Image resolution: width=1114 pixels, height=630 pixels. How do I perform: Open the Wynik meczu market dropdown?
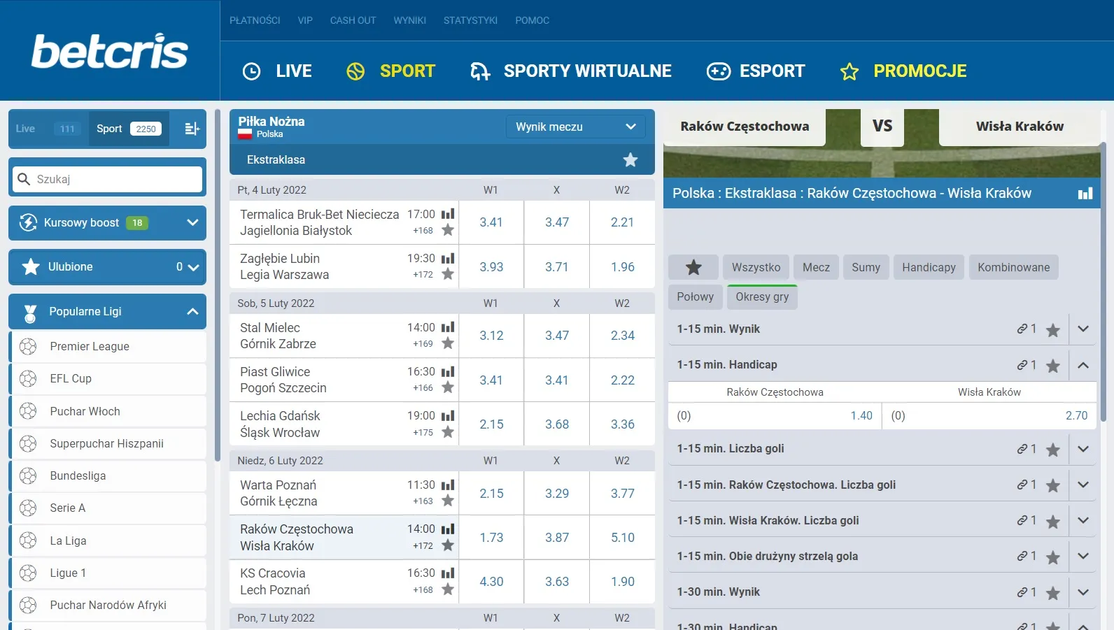(x=575, y=127)
